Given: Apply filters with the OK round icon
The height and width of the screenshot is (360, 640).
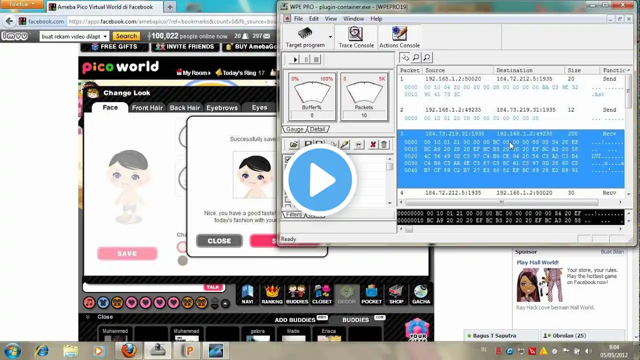Looking at the screenshot, I should (358, 144).
